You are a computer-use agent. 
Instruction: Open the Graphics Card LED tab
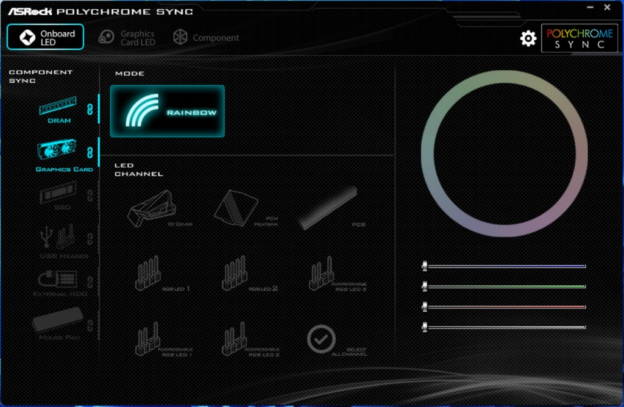pos(127,38)
